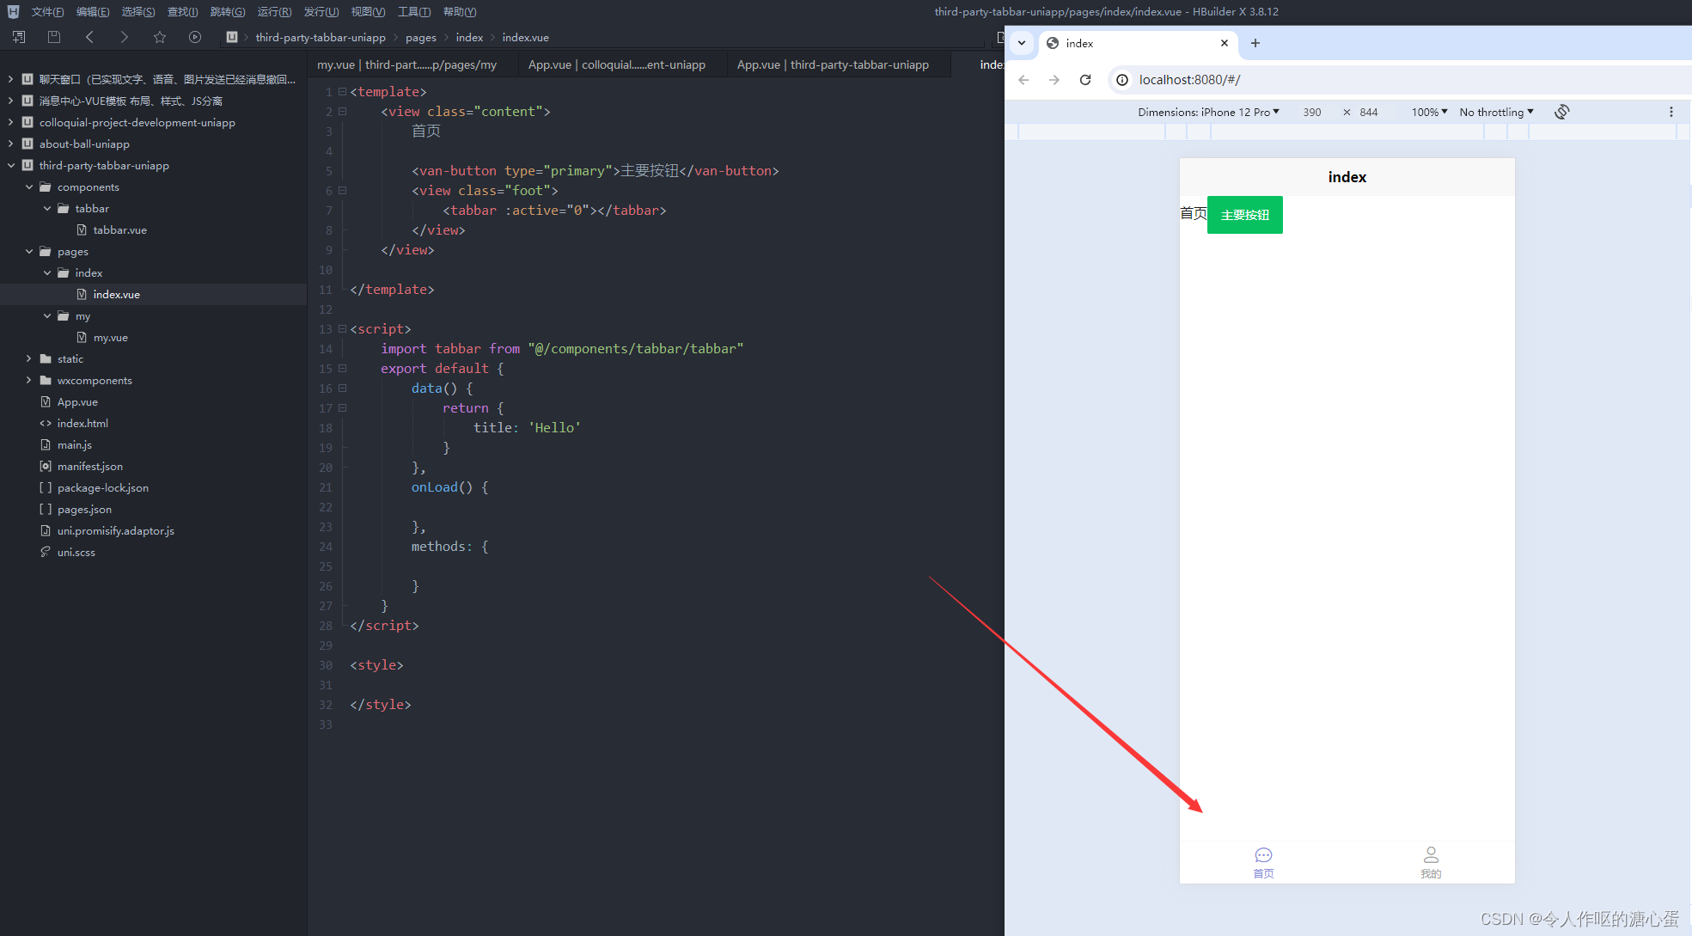The height and width of the screenshot is (936, 1692).
Task: Click the third-party-tabbar-uniapp breadcrumb
Action: 321,37
